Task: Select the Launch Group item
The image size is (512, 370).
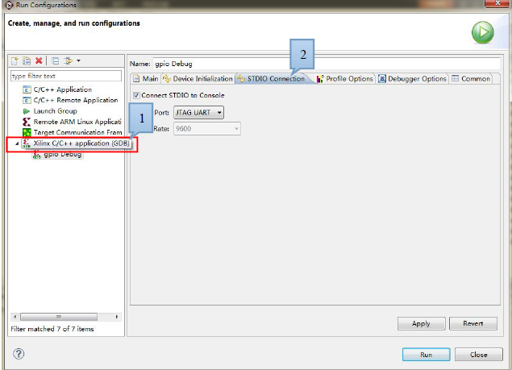Action: pyautogui.click(x=55, y=111)
